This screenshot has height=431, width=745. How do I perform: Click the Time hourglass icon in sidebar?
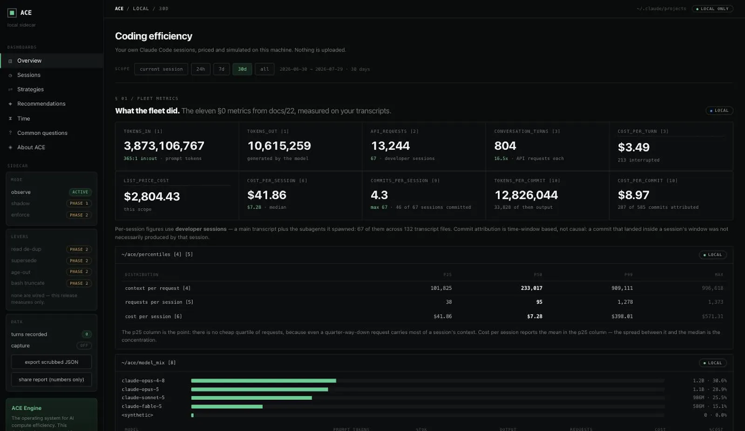10,119
